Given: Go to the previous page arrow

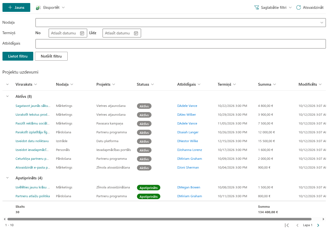Looking at the screenshot, I should [297, 225].
